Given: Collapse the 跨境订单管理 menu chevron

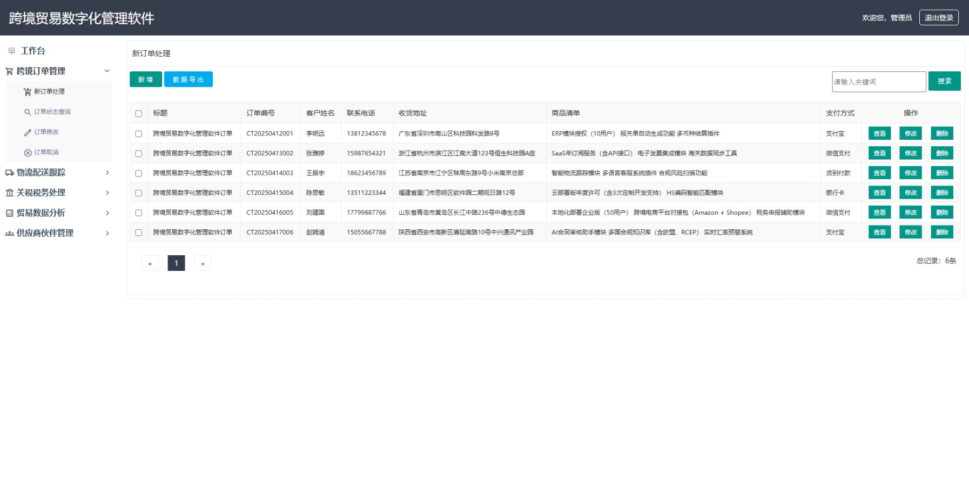Looking at the screenshot, I should [107, 71].
